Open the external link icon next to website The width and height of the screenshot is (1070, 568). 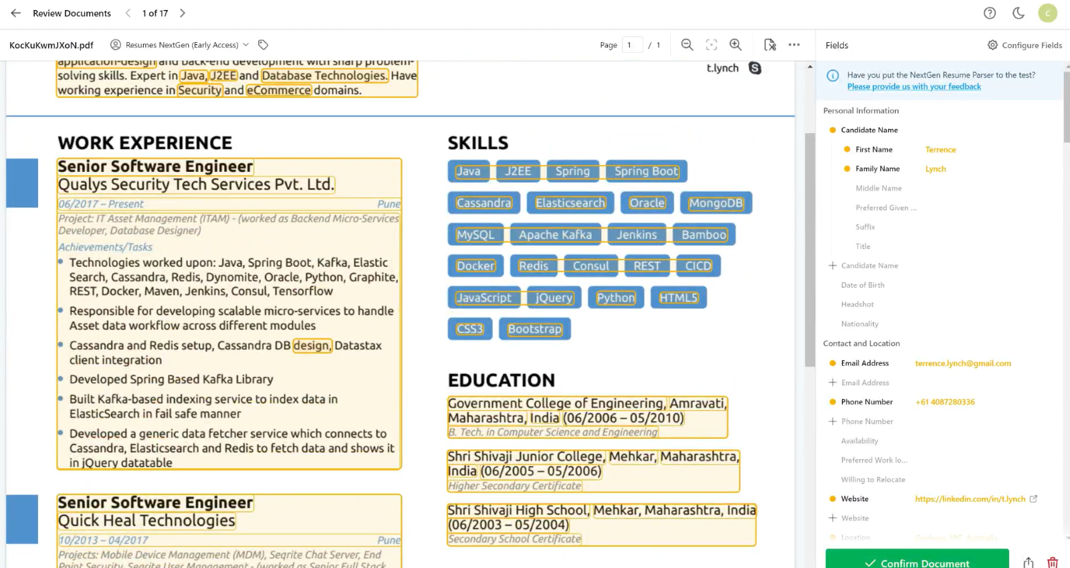1033,499
